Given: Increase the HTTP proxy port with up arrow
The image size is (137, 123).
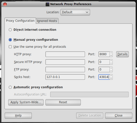Looking at the screenshot, I should [x=111, y=53].
